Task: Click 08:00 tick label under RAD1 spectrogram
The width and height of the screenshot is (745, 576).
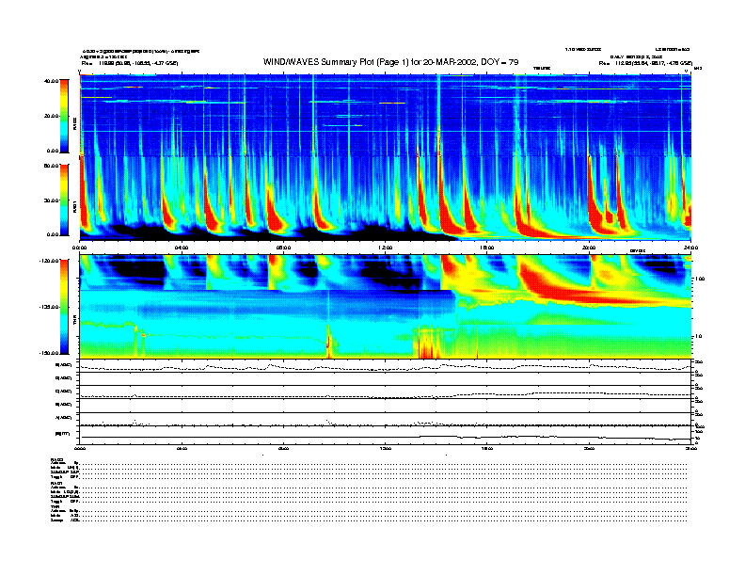Action: pyautogui.click(x=283, y=248)
